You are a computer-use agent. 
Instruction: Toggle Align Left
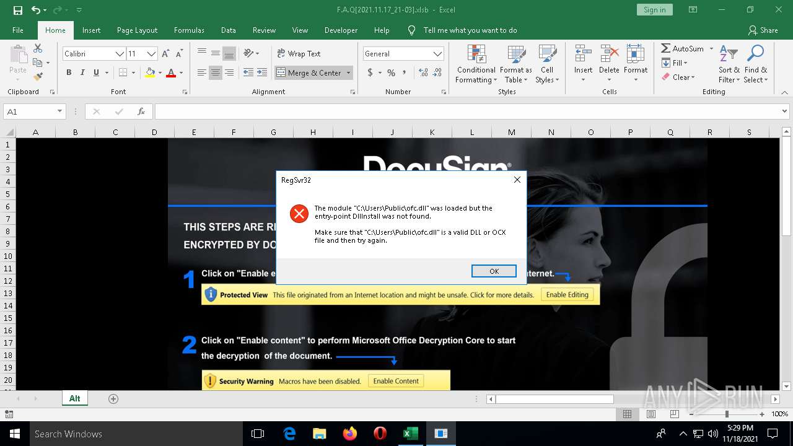pos(202,72)
